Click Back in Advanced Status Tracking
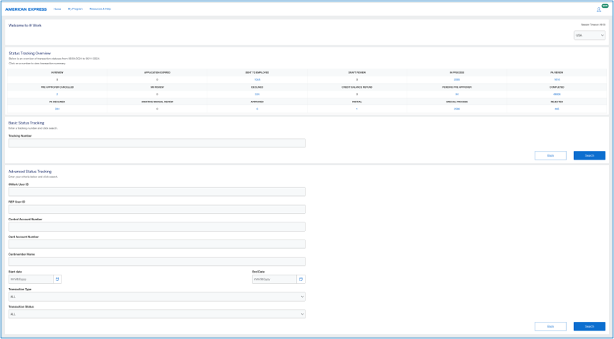This screenshot has width=614, height=339. 550,326
